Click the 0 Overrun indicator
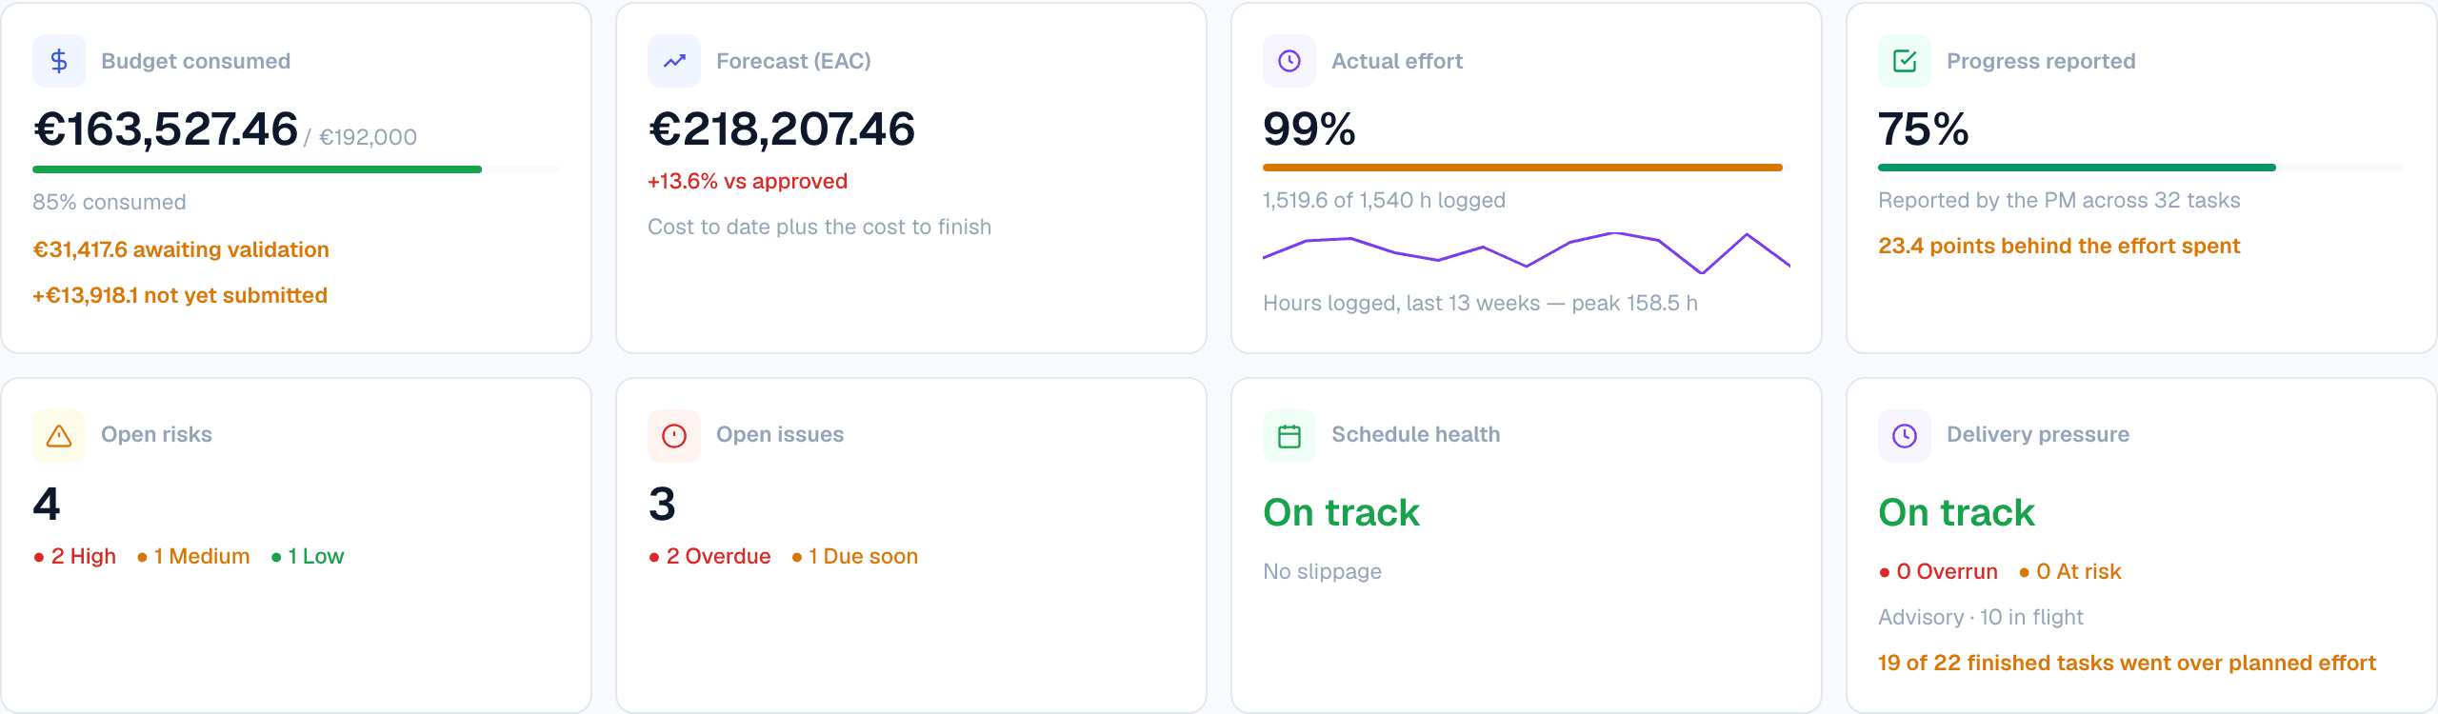This screenshot has width=2438, height=714. pos(1938,571)
